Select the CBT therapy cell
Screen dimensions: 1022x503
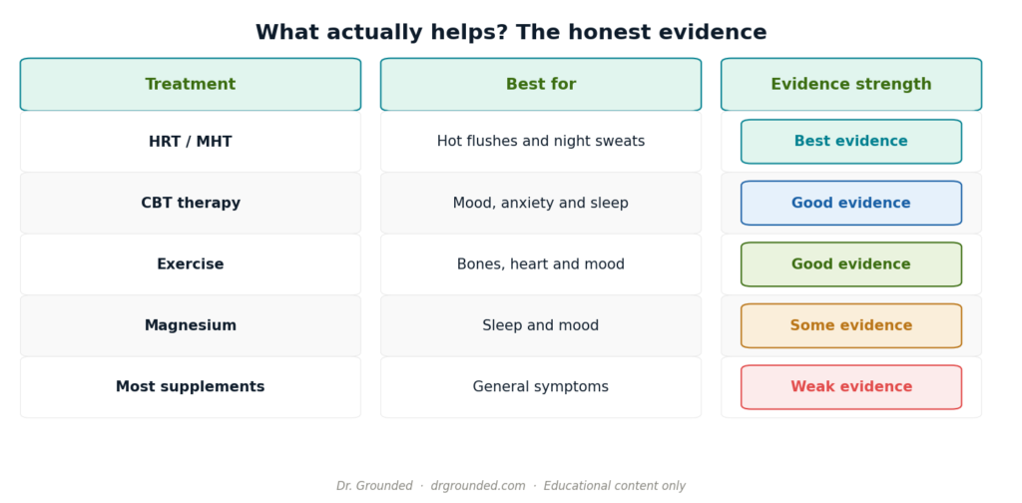(x=191, y=203)
